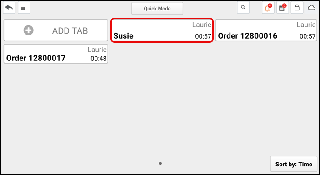The height and width of the screenshot is (175, 320).
Task: Click the page indicator dot
Action: click(x=160, y=163)
